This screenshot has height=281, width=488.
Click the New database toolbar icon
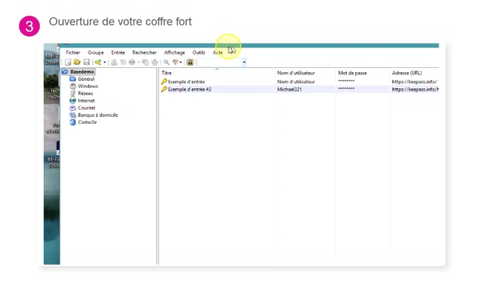click(x=68, y=62)
